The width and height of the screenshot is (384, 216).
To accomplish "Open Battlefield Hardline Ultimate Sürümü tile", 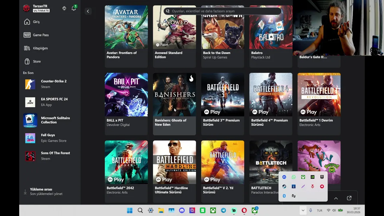I will tap(174, 172).
